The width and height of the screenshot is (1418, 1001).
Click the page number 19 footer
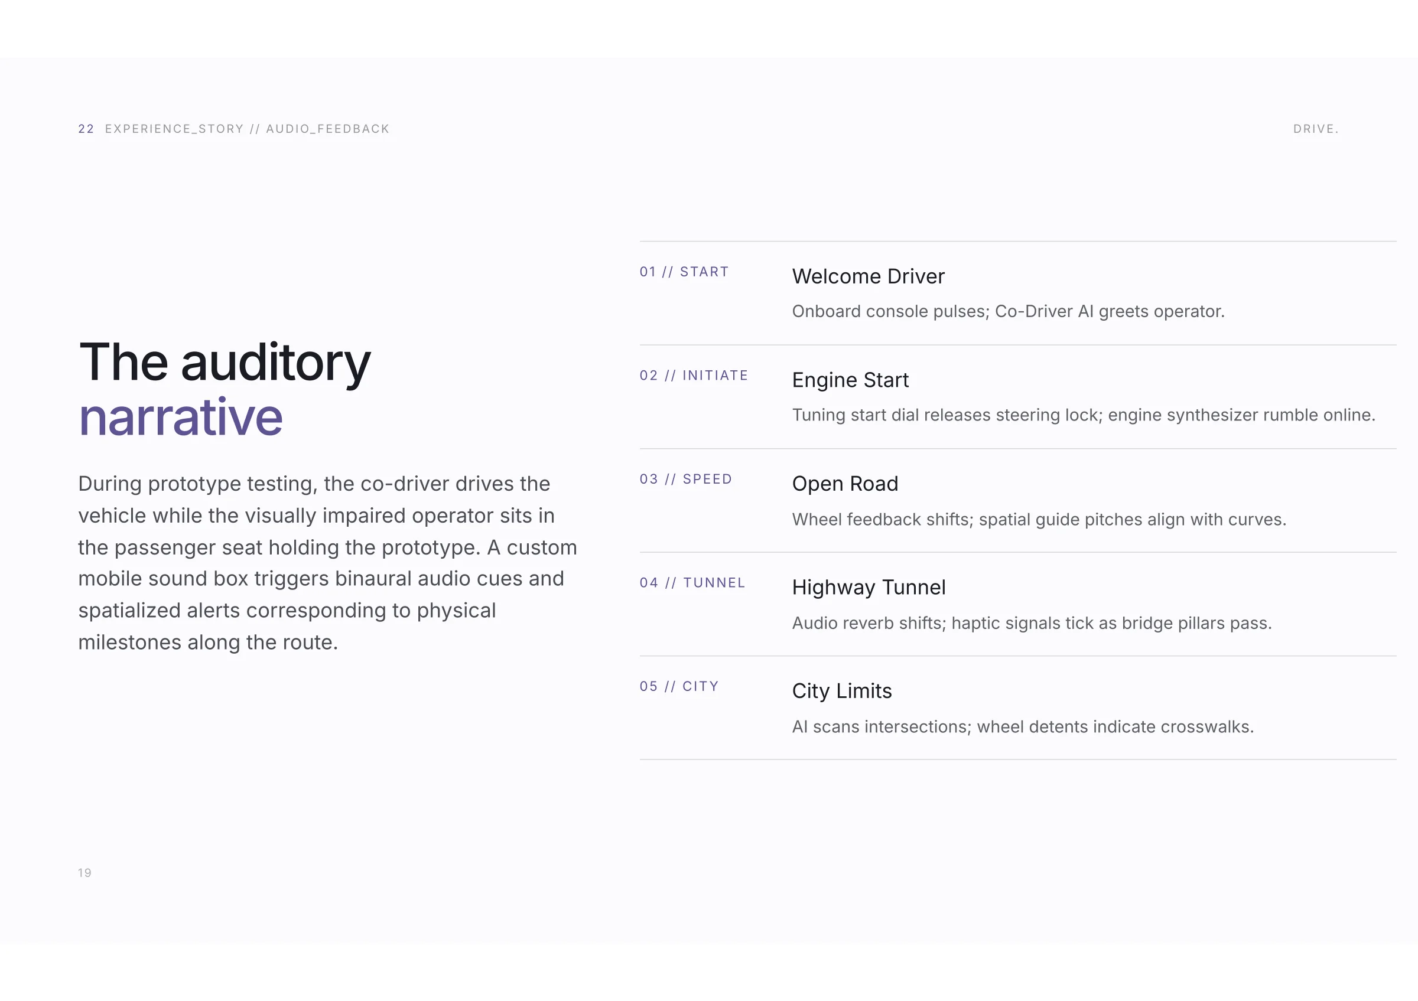(84, 873)
